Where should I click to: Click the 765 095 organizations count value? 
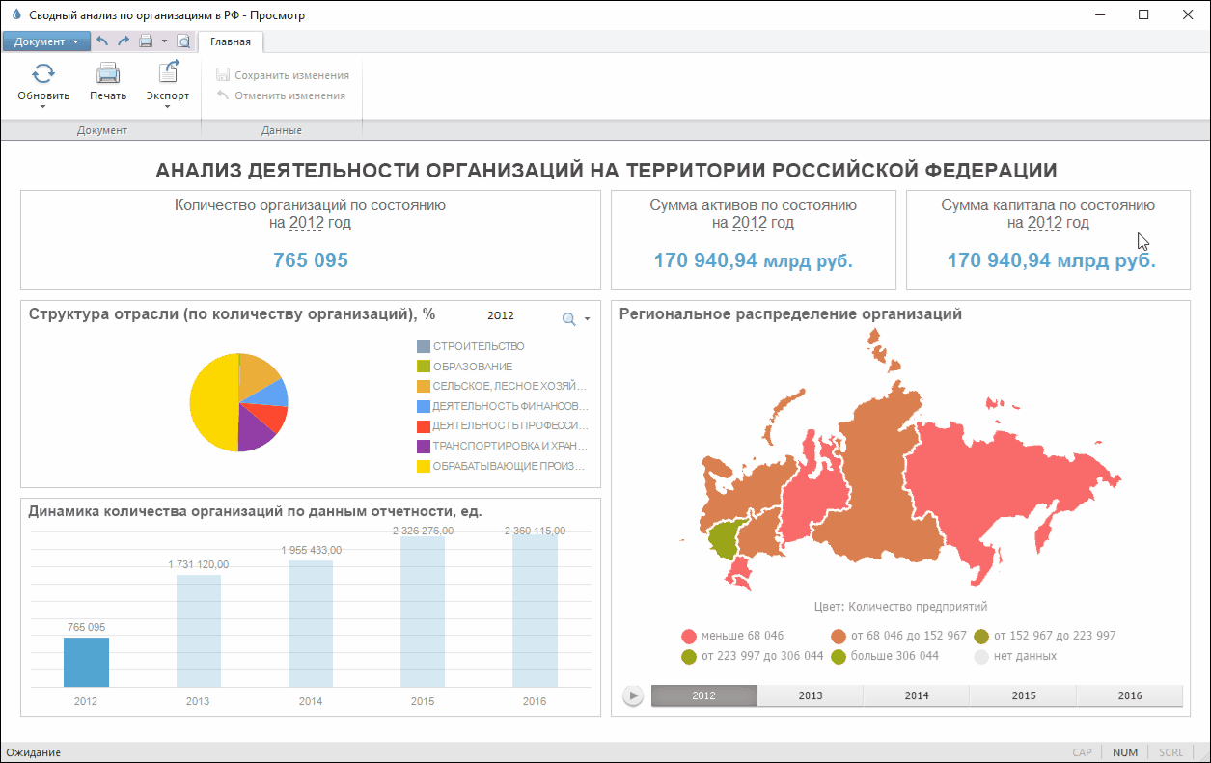(311, 260)
